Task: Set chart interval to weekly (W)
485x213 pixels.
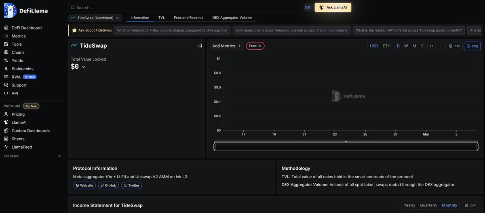Action: [406, 46]
